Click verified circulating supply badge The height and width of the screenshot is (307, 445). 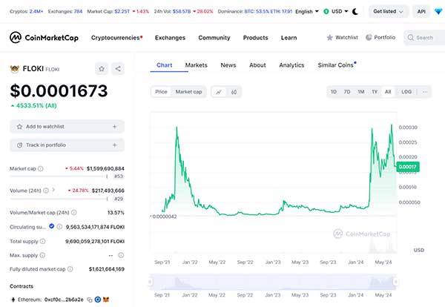click(51, 226)
